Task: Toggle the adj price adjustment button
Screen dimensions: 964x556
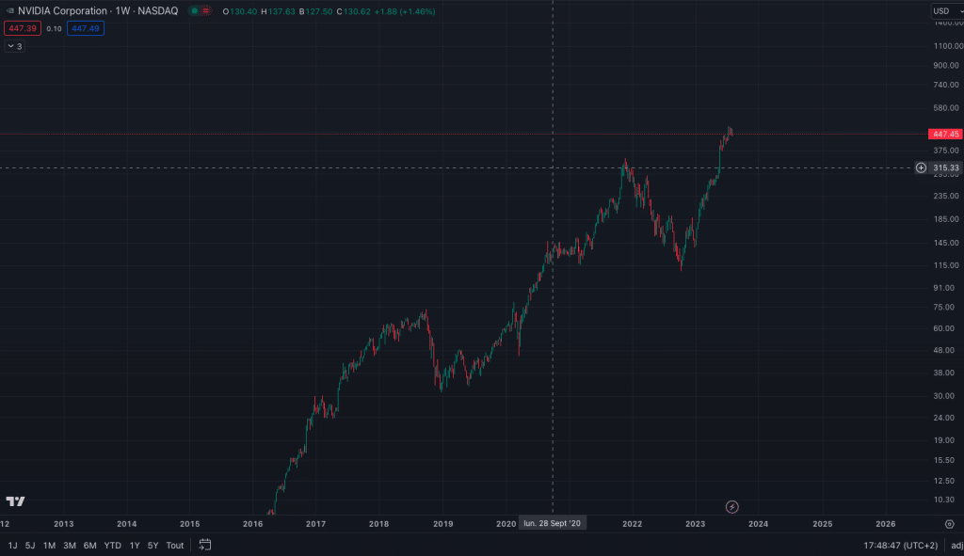Action: [x=956, y=545]
